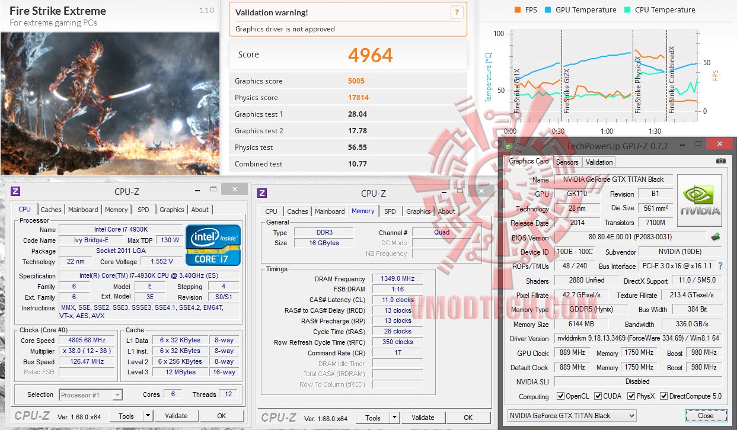Click the Fire Strike Extreme preview image
This screenshot has height=430, width=737.
click(x=110, y=103)
